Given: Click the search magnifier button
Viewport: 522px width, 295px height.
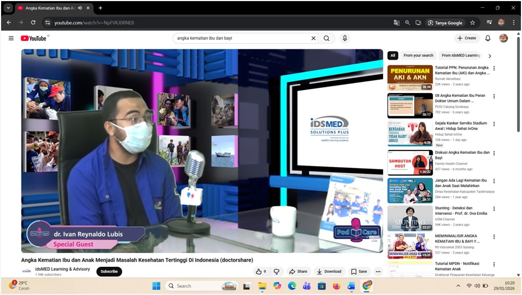Looking at the screenshot, I should tap(327, 38).
